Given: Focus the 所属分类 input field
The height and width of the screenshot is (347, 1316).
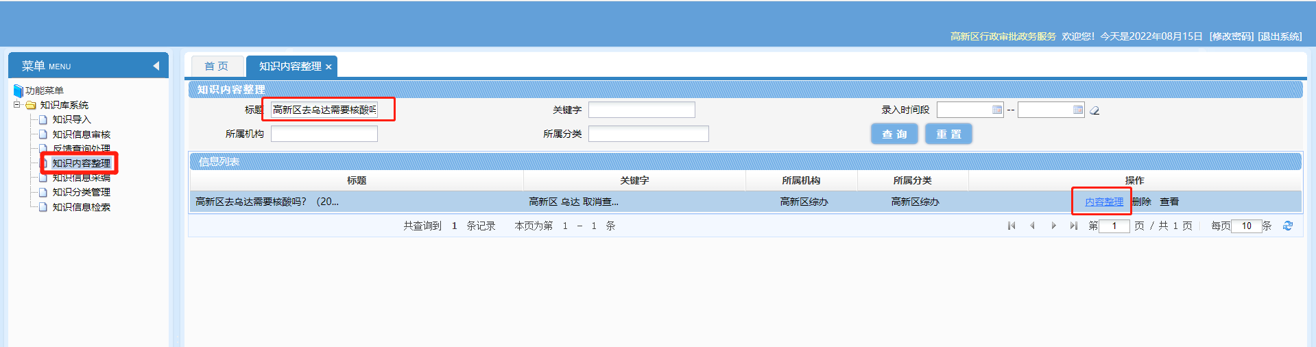Looking at the screenshot, I should pyautogui.click(x=649, y=134).
